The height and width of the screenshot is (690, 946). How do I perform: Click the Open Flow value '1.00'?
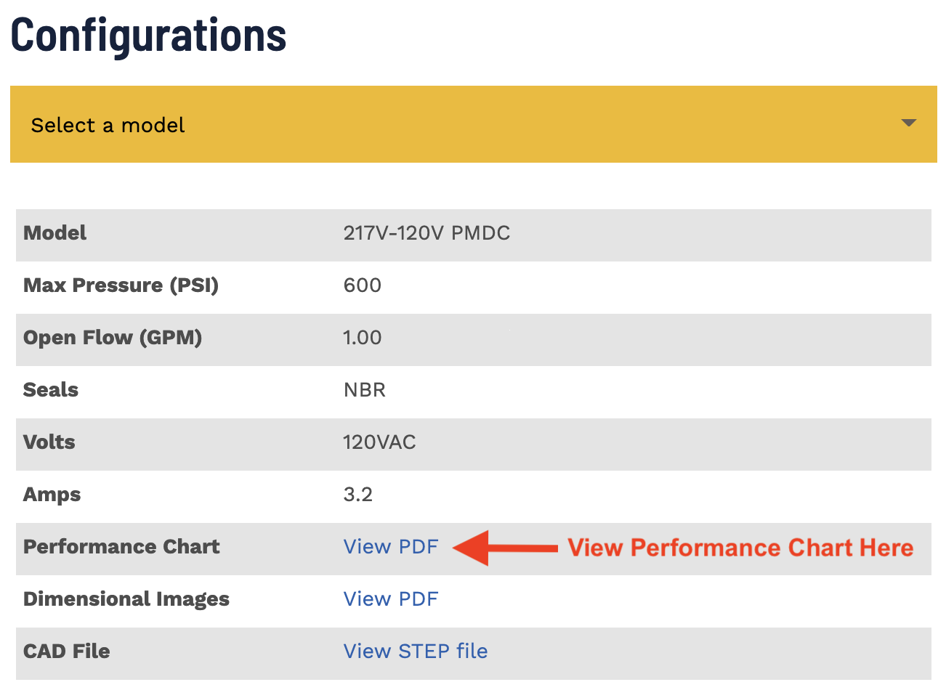pos(362,337)
